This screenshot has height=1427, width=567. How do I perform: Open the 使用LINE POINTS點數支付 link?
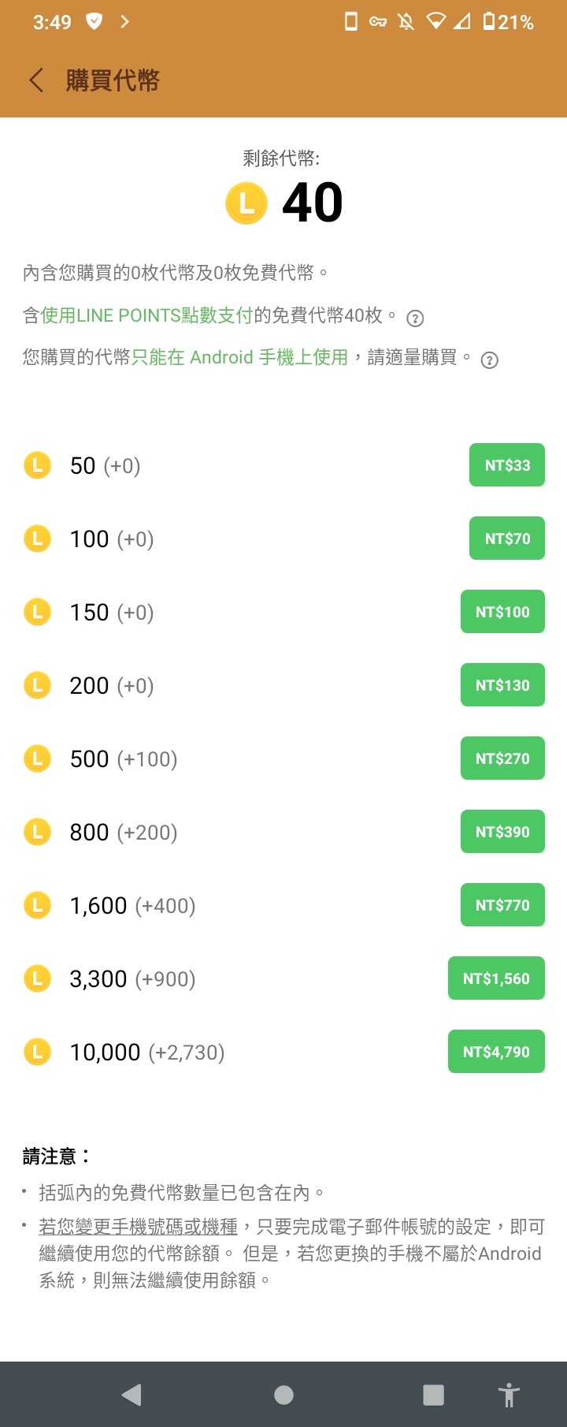click(x=146, y=315)
